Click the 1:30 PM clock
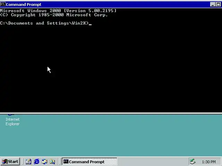This screenshot has width=222, height=166. pyautogui.click(x=209, y=162)
